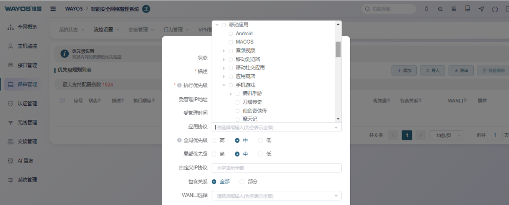Select 全局优先级 高 radio button
This screenshot has height=205, width=509.
tap(214, 141)
